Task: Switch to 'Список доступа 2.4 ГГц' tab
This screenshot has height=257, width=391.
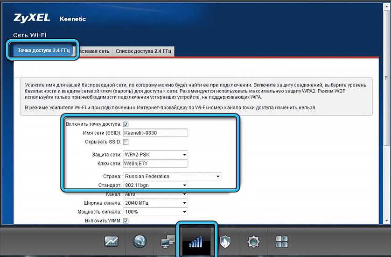Action: [143, 51]
